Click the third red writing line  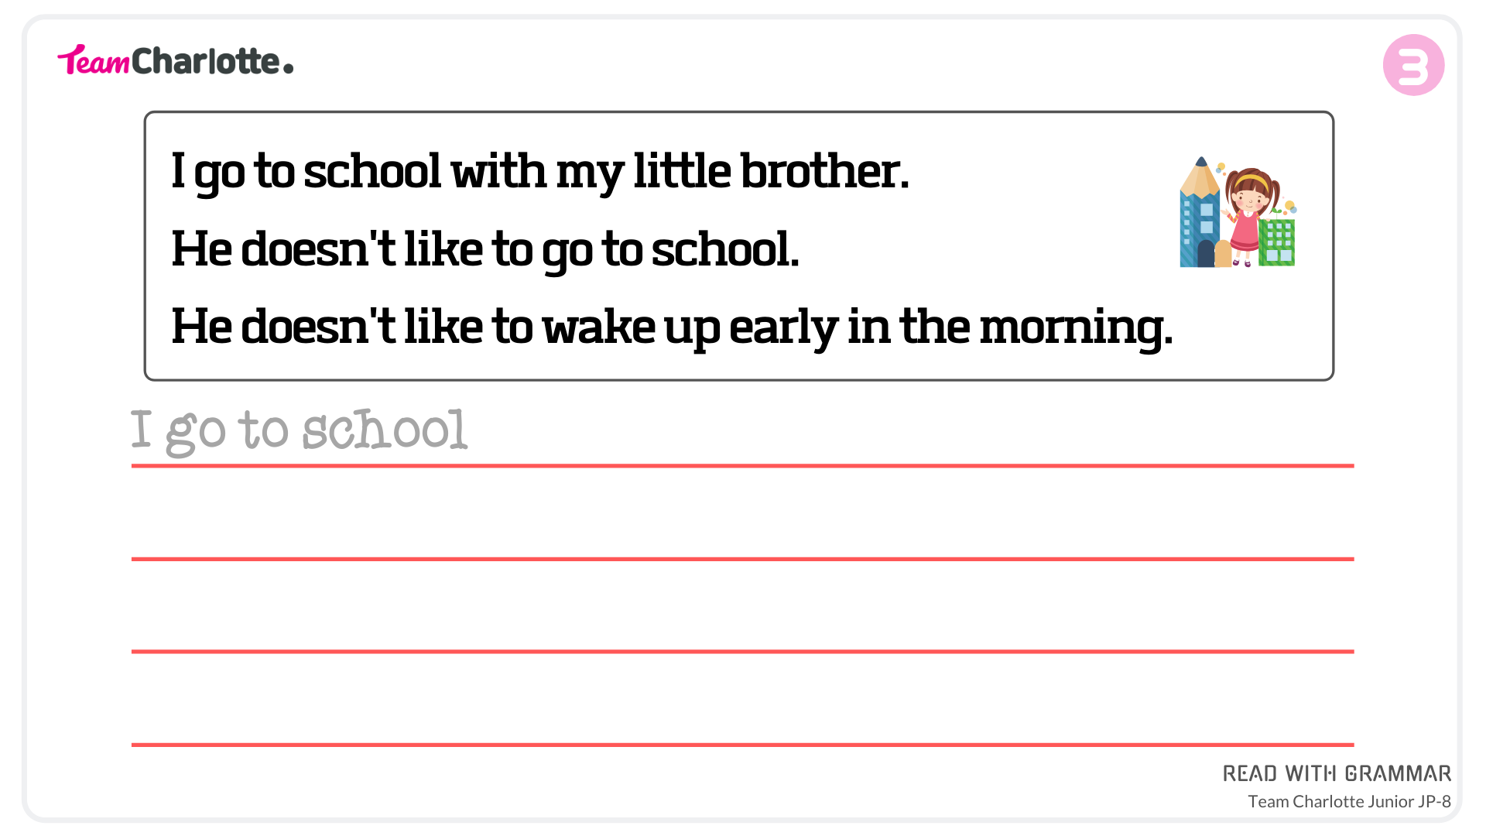pos(742,652)
